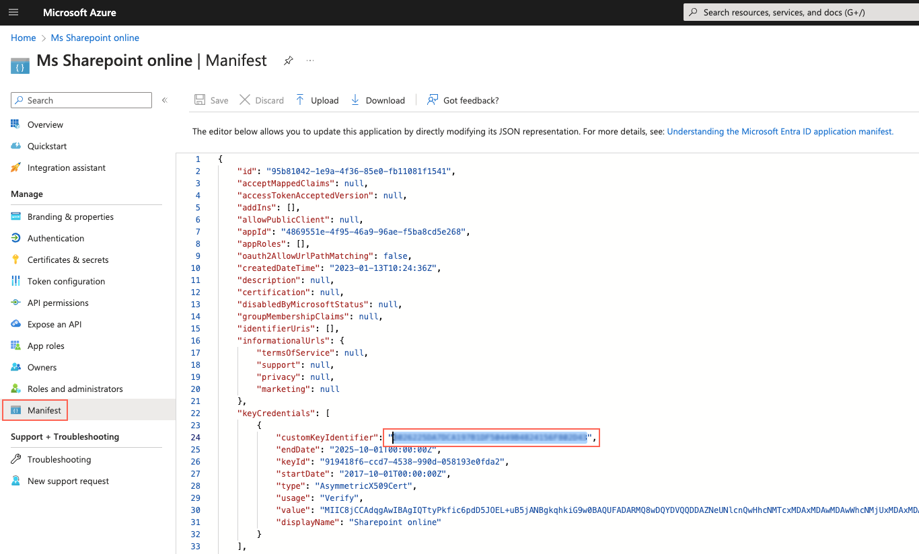This screenshot has width=919, height=554.
Task: Click the sidebar Search field
Action: click(81, 100)
